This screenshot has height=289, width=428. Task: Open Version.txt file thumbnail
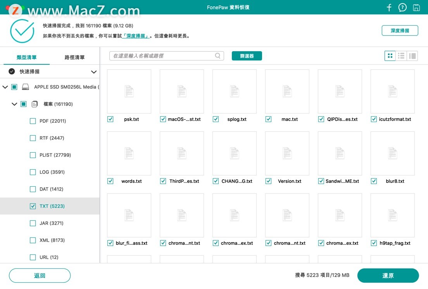[x=287, y=153]
